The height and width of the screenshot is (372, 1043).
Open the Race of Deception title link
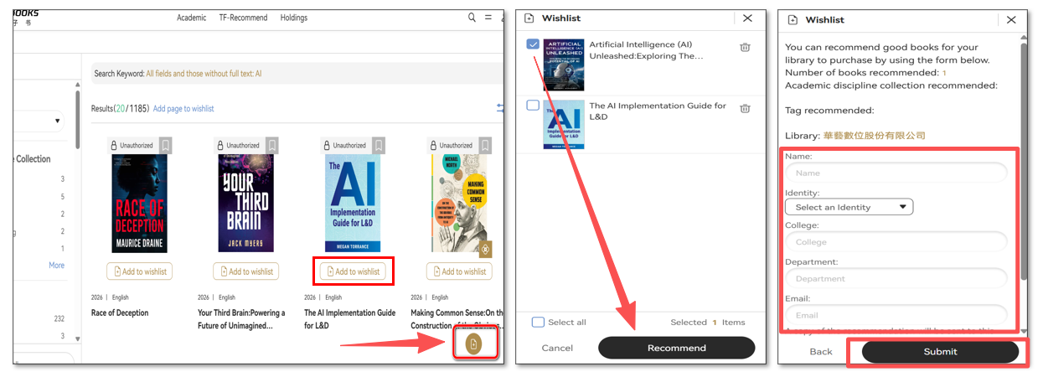[x=120, y=313]
